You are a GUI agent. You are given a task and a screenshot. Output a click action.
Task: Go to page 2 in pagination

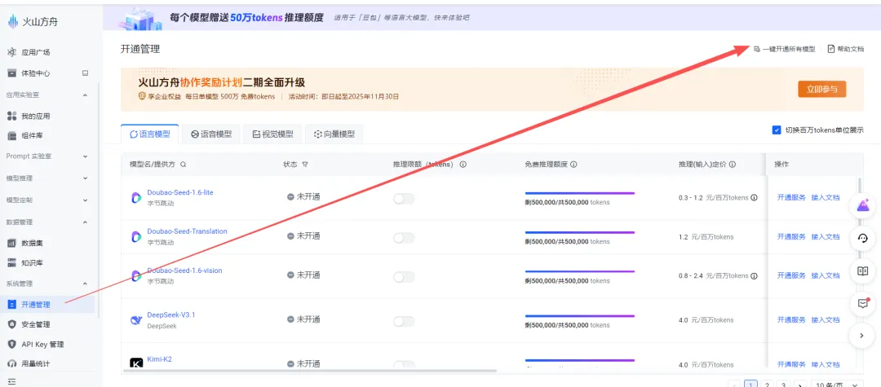(x=766, y=385)
